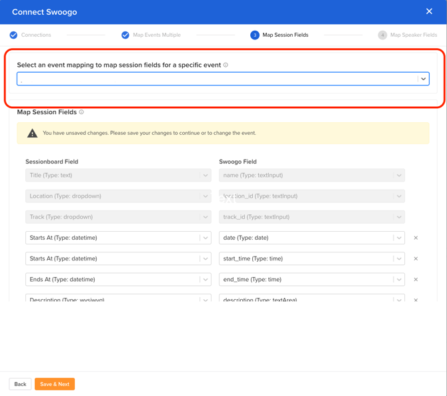Open the location_id (Type: textInput) dropdown
This screenshot has height=396, width=447.
(312, 196)
